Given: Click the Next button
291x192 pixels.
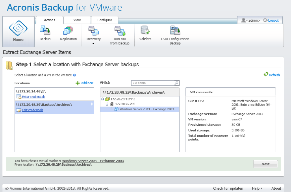Looking at the screenshot, I should click(x=265, y=164).
